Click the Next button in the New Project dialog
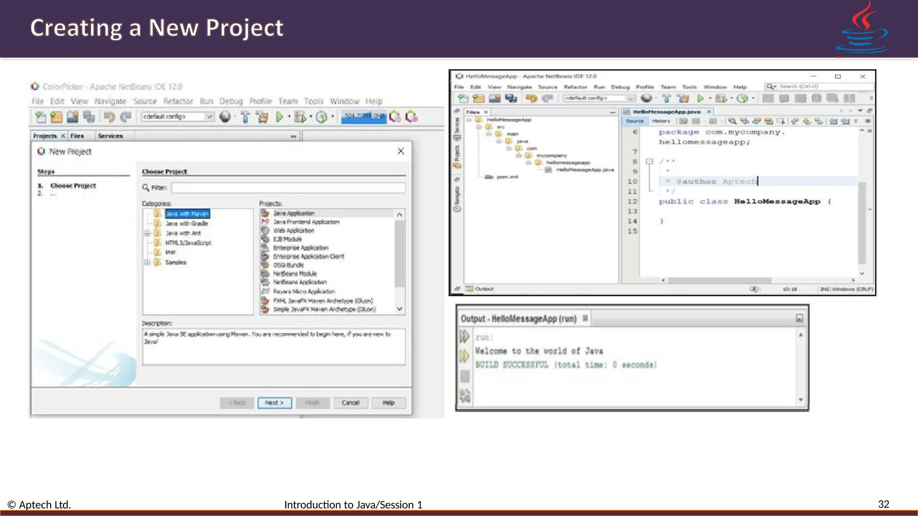The image size is (918, 516). 274,403
